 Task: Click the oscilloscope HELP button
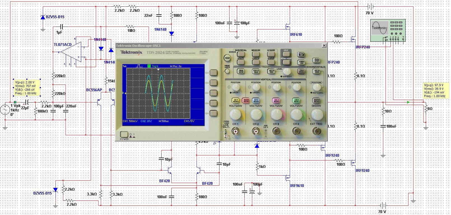(x=286, y=54)
